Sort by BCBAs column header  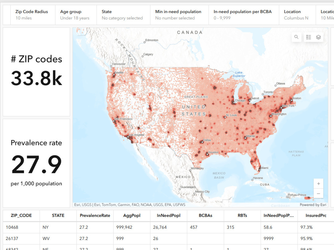point(205,216)
